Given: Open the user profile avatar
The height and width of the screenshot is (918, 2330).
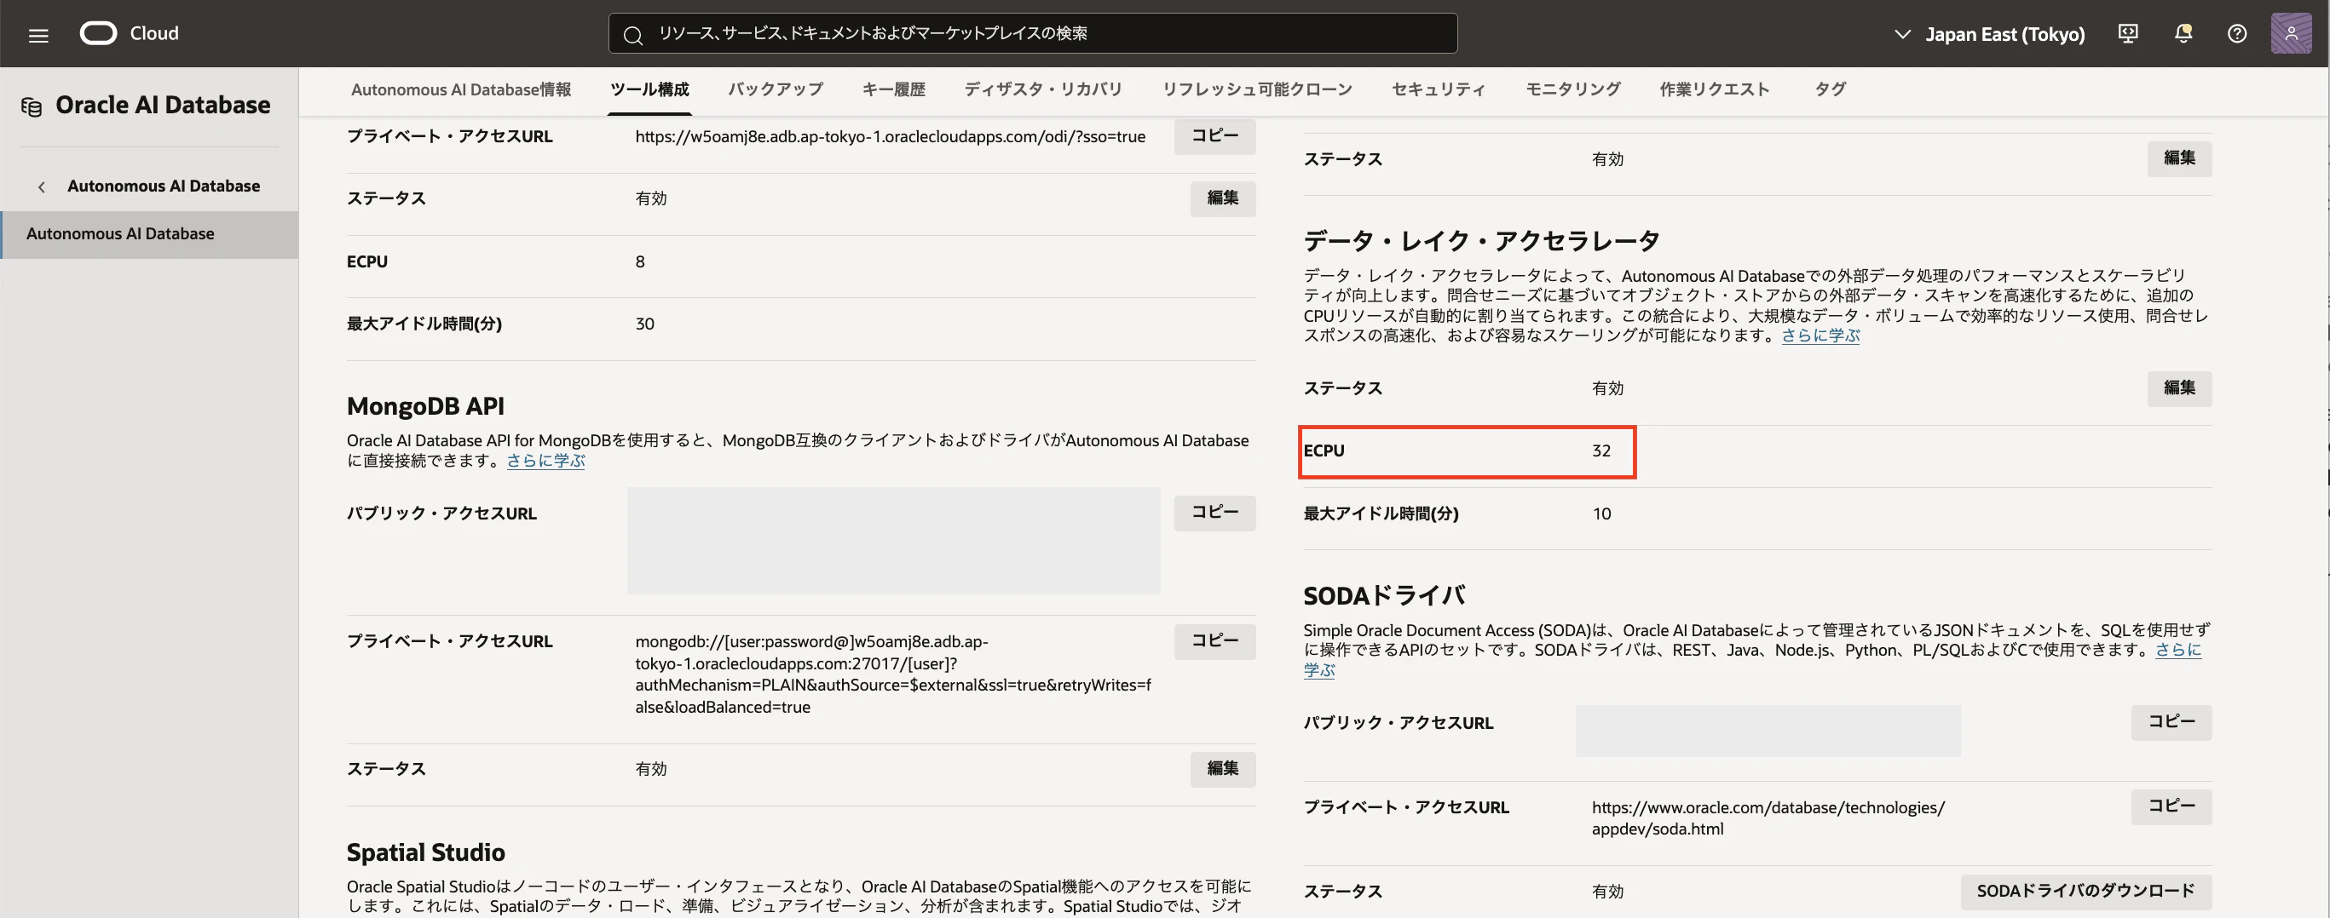Looking at the screenshot, I should (2291, 33).
